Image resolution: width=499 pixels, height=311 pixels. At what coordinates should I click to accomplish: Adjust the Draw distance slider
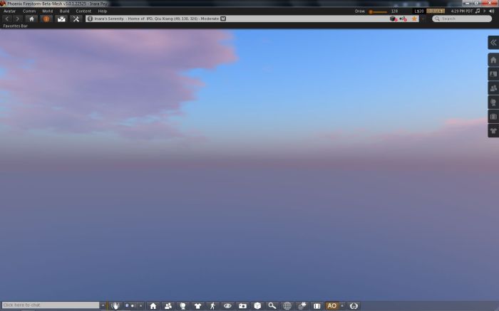[378, 11]
